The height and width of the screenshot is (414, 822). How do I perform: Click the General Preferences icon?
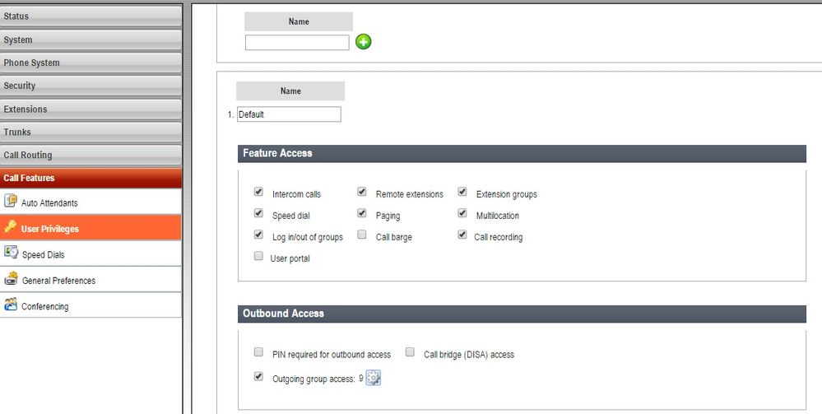point(11,280)
